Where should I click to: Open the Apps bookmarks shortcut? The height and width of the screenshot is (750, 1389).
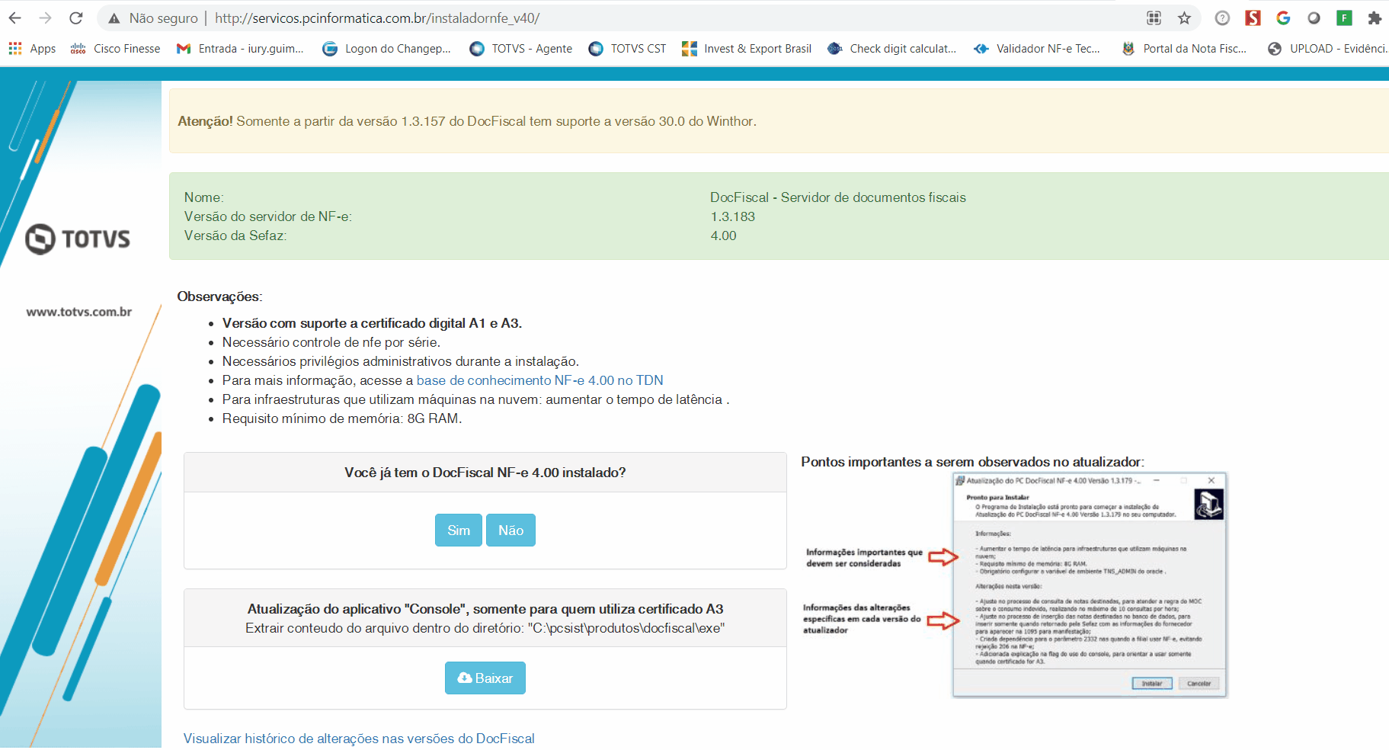click(x=32, y=49)
